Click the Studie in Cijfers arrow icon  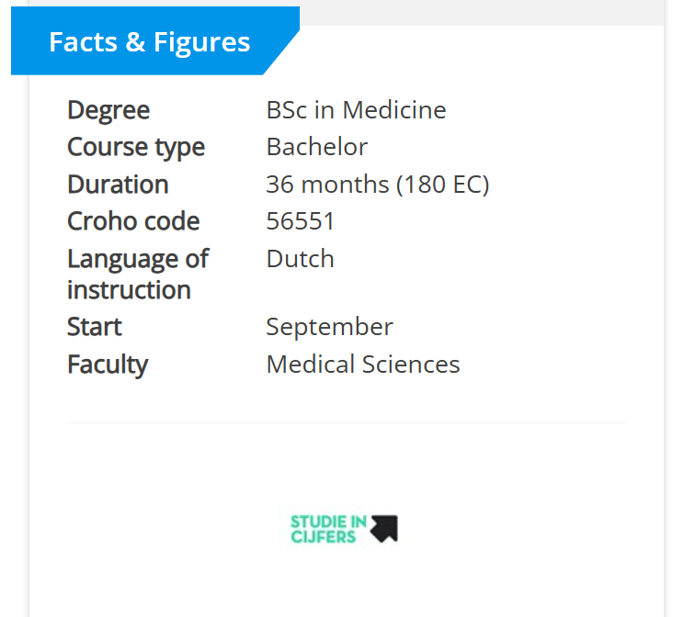[x=384, y=529]
